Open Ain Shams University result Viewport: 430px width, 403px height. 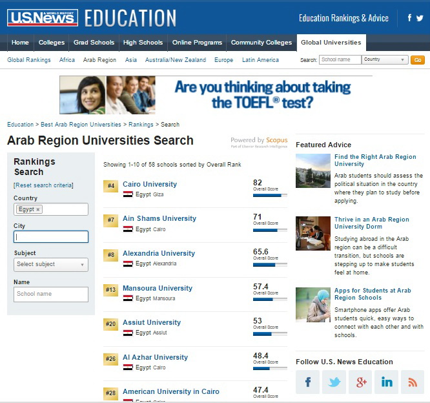point(159,218)
